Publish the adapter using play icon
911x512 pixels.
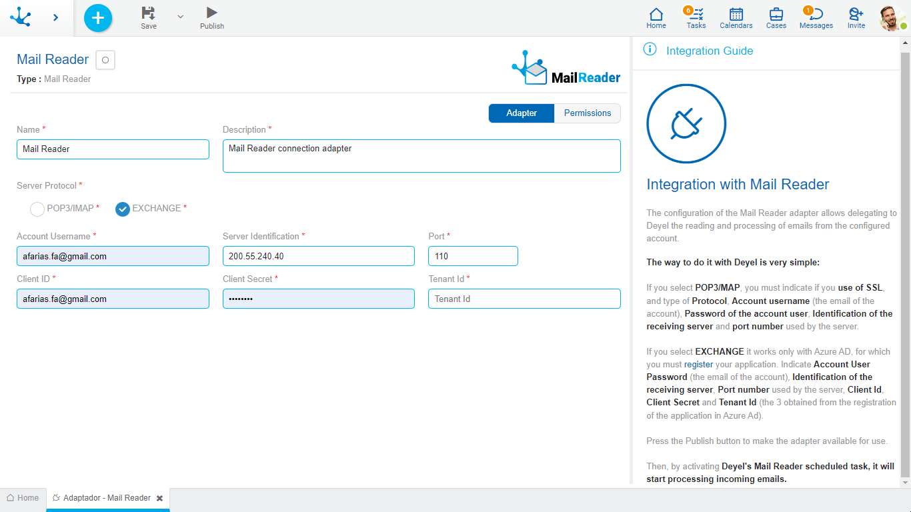(x=211, y=13)
